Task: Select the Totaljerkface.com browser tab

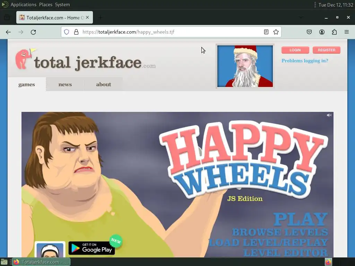Action: (x=54, y=17)
